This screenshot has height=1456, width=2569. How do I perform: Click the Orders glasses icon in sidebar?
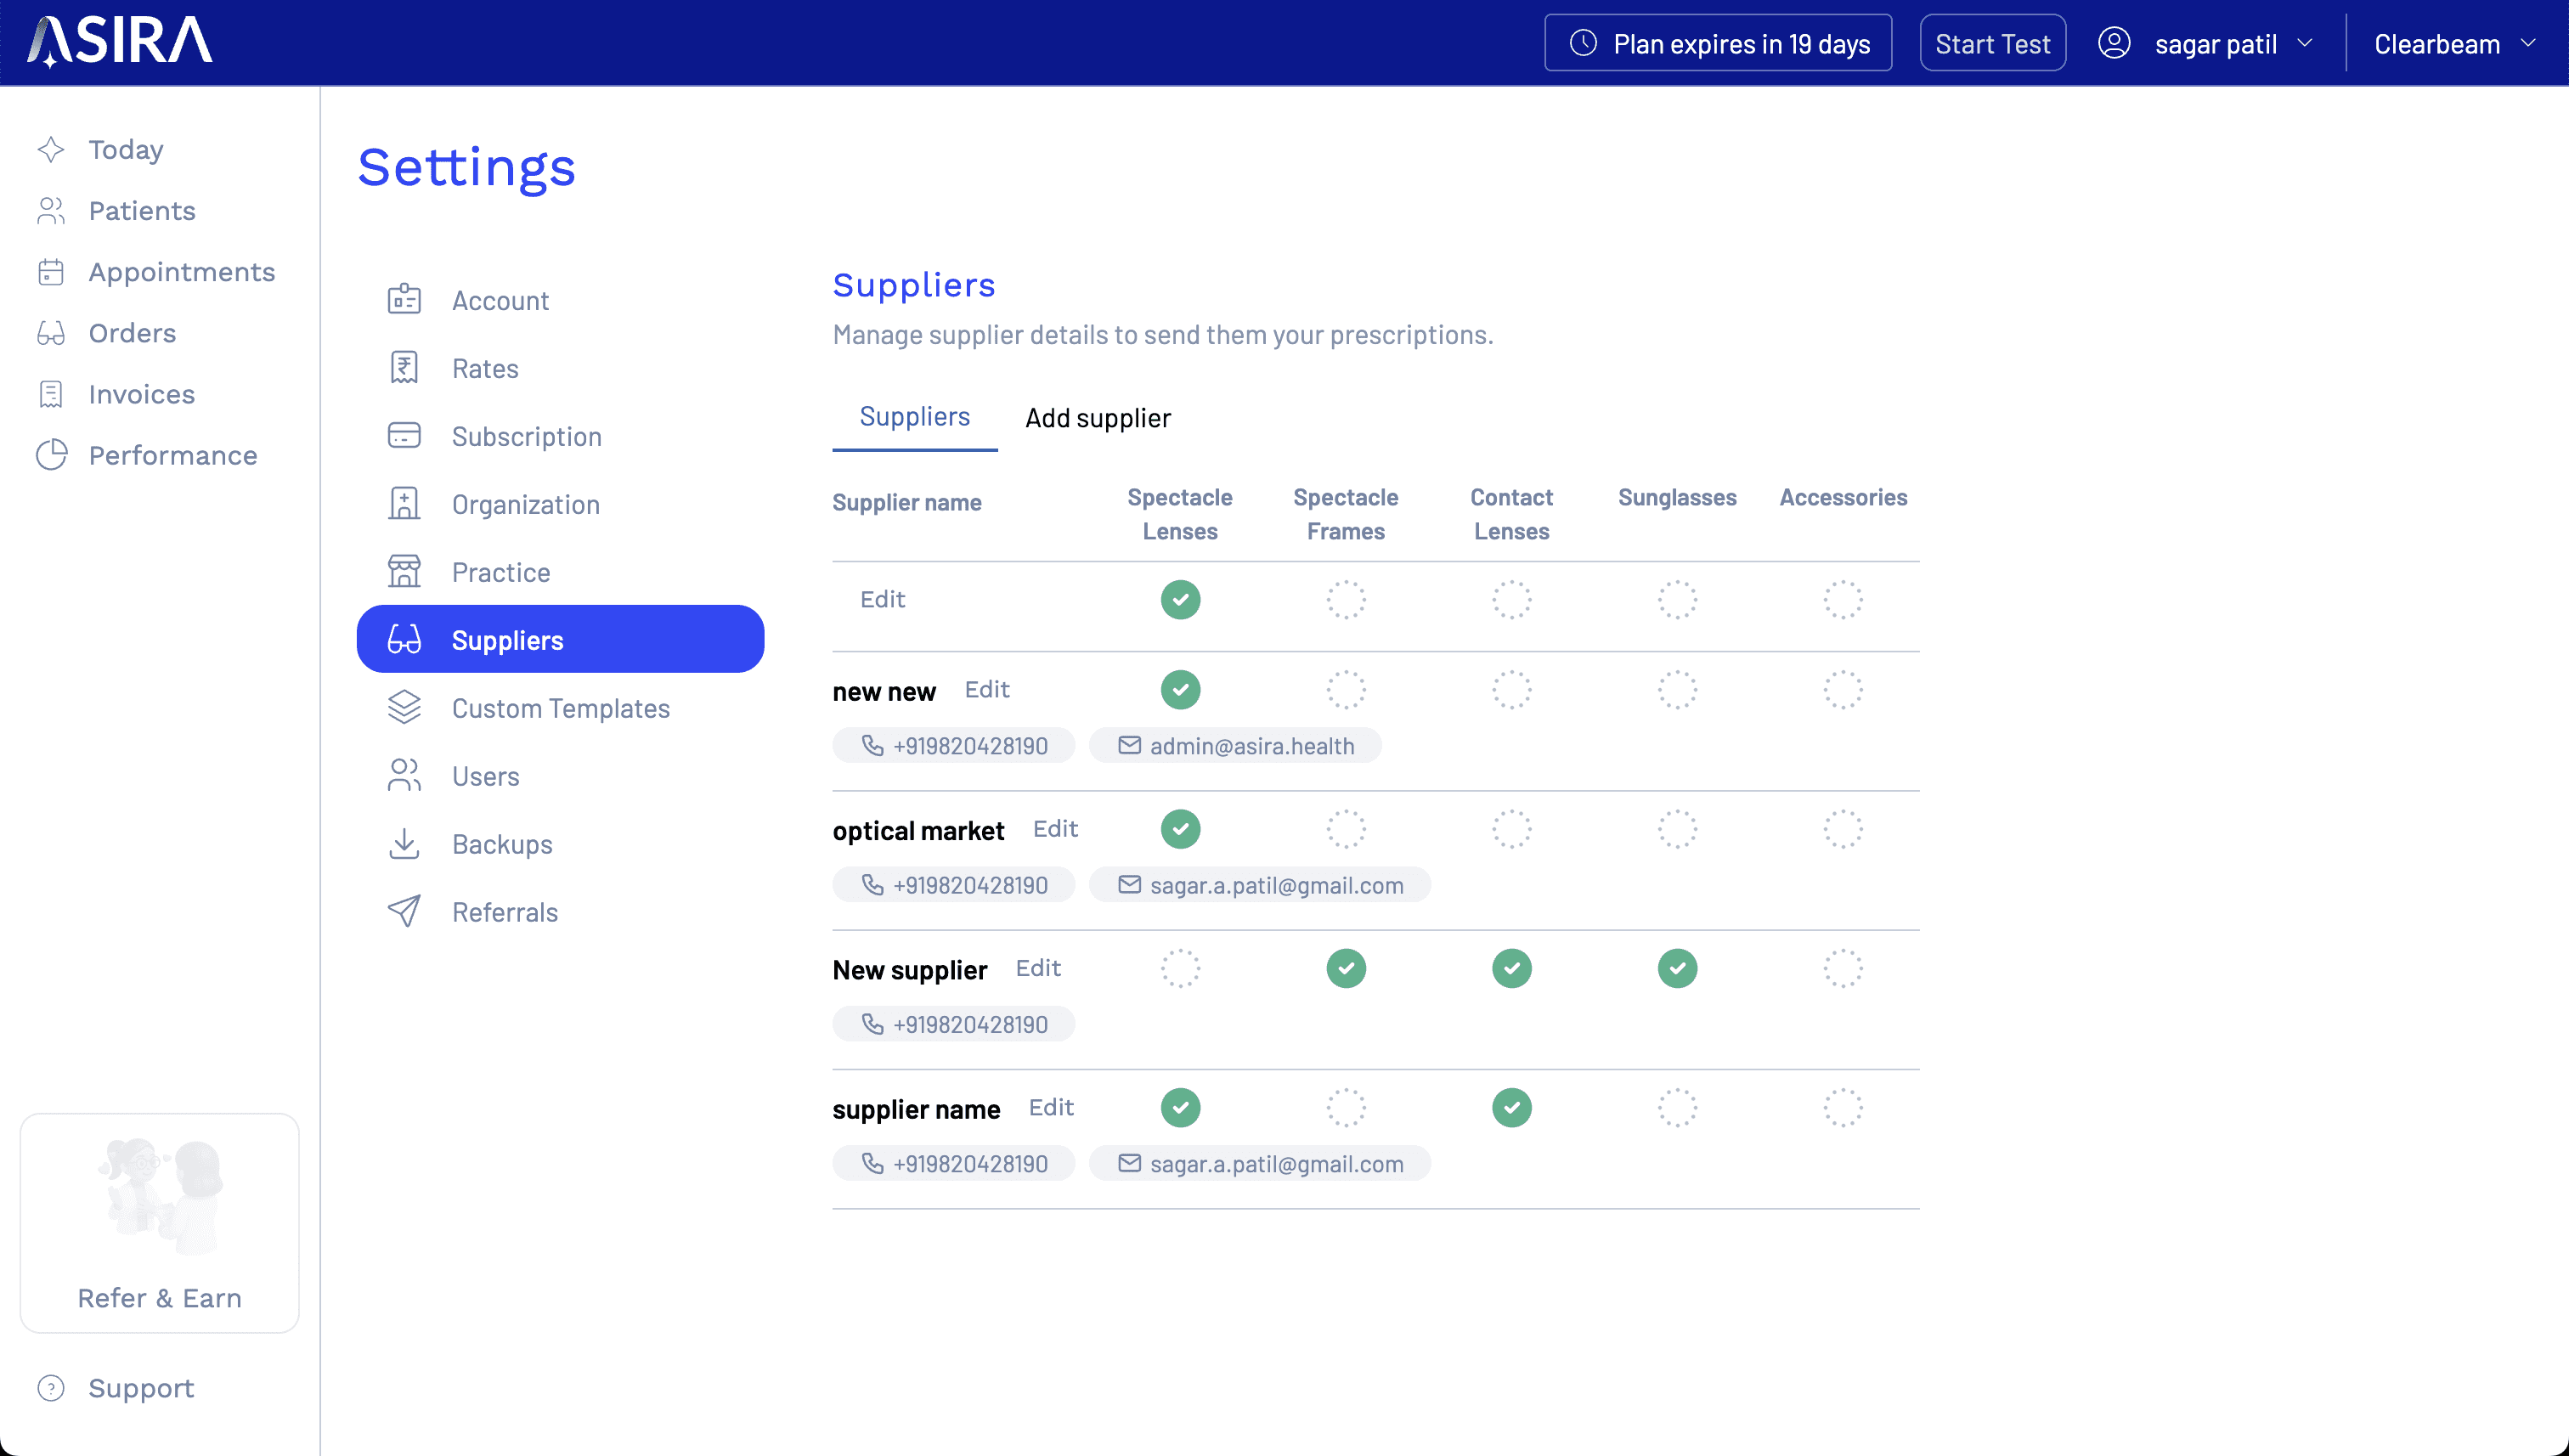51,333
